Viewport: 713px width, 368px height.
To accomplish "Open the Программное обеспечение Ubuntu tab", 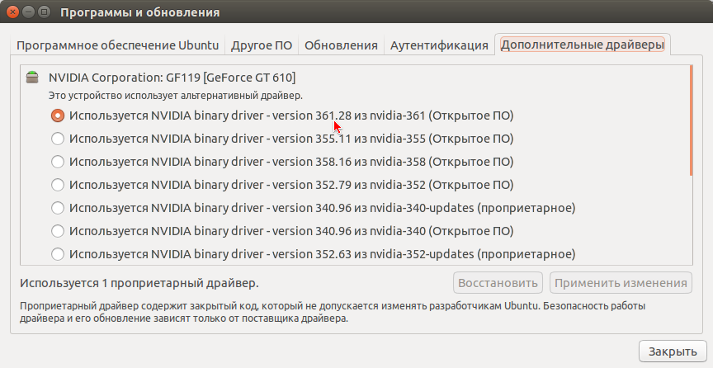I will click(x=117, y=45).
